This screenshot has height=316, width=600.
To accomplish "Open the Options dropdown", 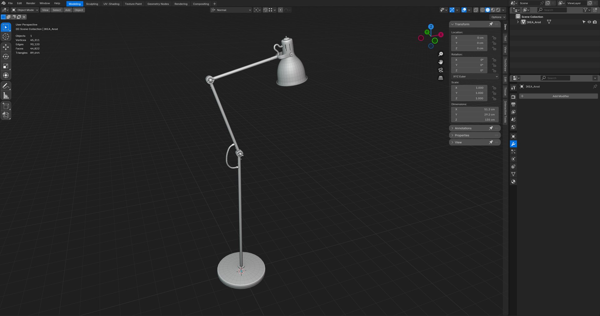I will click(x=498, y=17).
